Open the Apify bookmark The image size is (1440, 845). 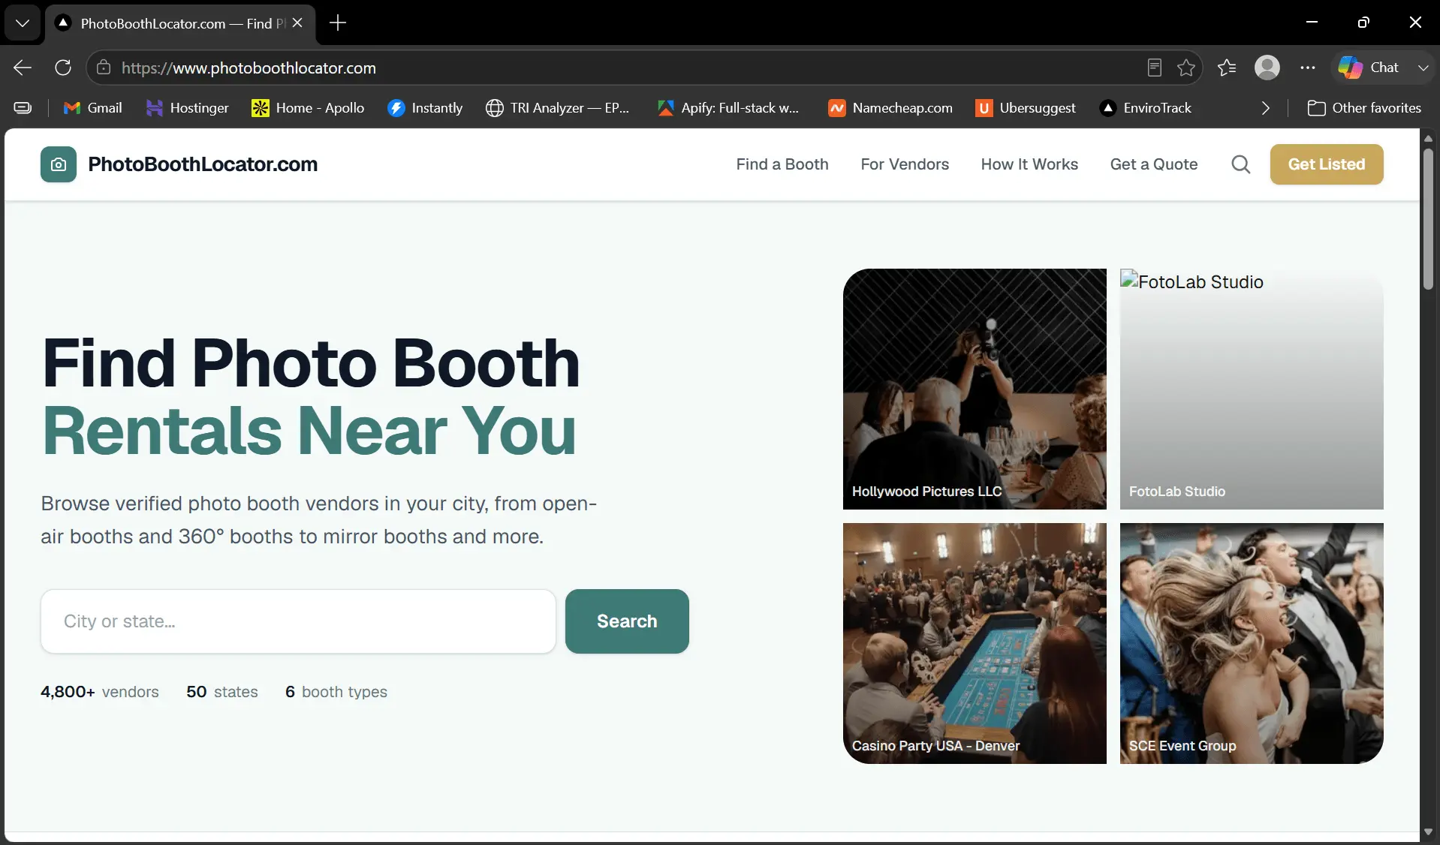click(x=728, y=108)
